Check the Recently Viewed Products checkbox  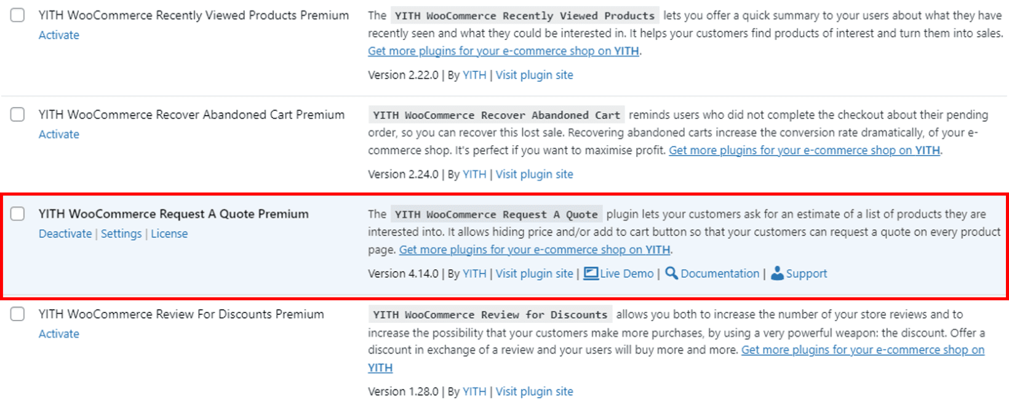(17, 15)
